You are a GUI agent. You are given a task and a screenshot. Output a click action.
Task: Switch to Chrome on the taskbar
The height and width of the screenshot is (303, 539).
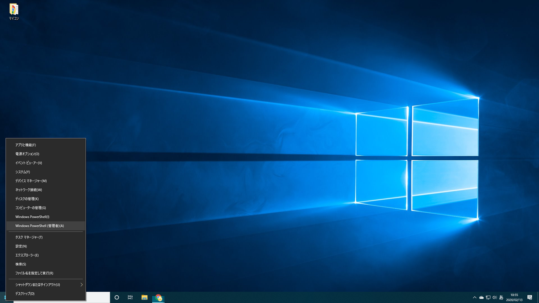coord(158,297)
